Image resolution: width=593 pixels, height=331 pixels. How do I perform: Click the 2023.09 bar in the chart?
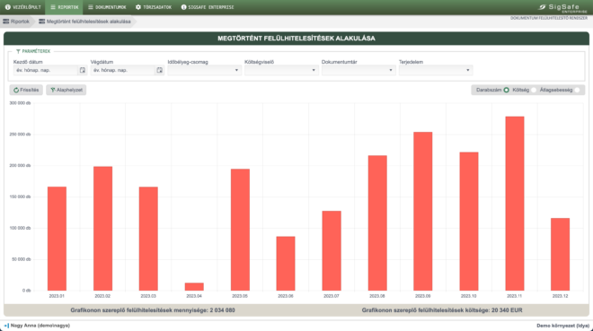coord(423,212)
